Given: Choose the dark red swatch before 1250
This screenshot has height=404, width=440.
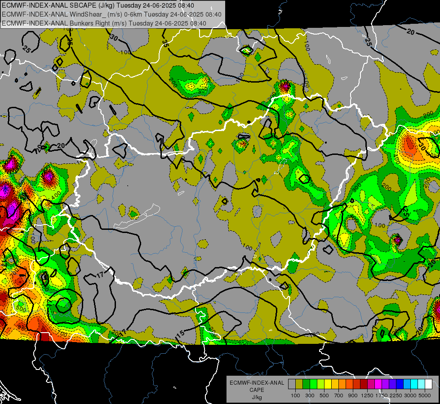Looking at the screenshot, I should (364, 384).
